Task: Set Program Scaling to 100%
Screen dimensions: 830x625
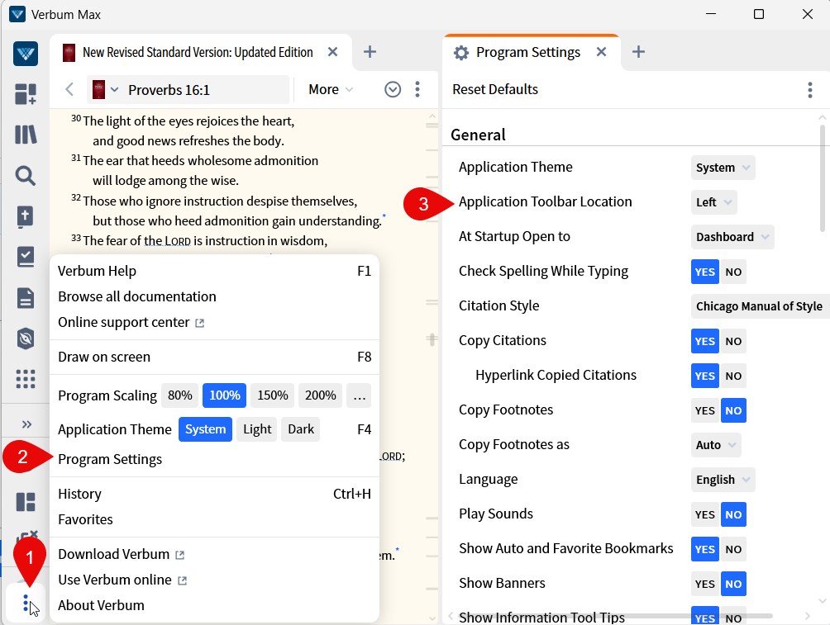Action: click(224, 395)
